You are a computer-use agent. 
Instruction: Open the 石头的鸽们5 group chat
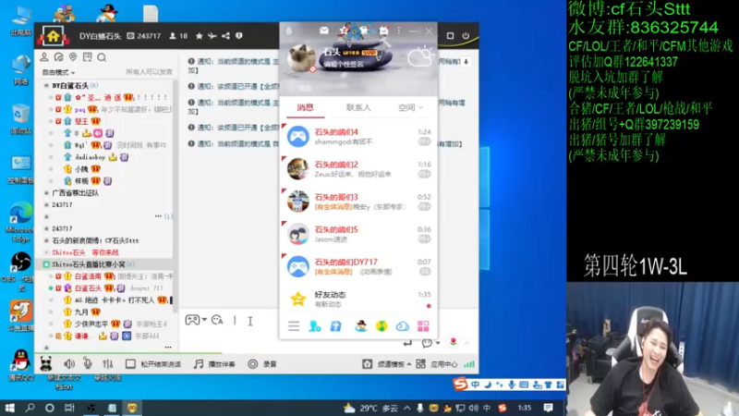pyautogui.click(x=358, y=235)
